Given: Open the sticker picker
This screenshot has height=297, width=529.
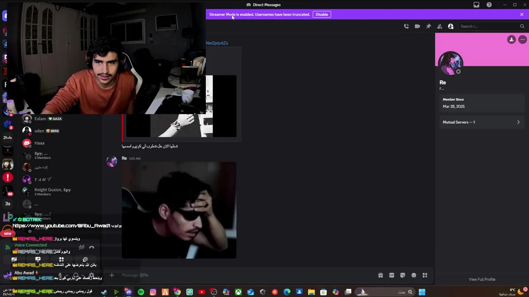Looking at the screenshot, I should 403,275.
